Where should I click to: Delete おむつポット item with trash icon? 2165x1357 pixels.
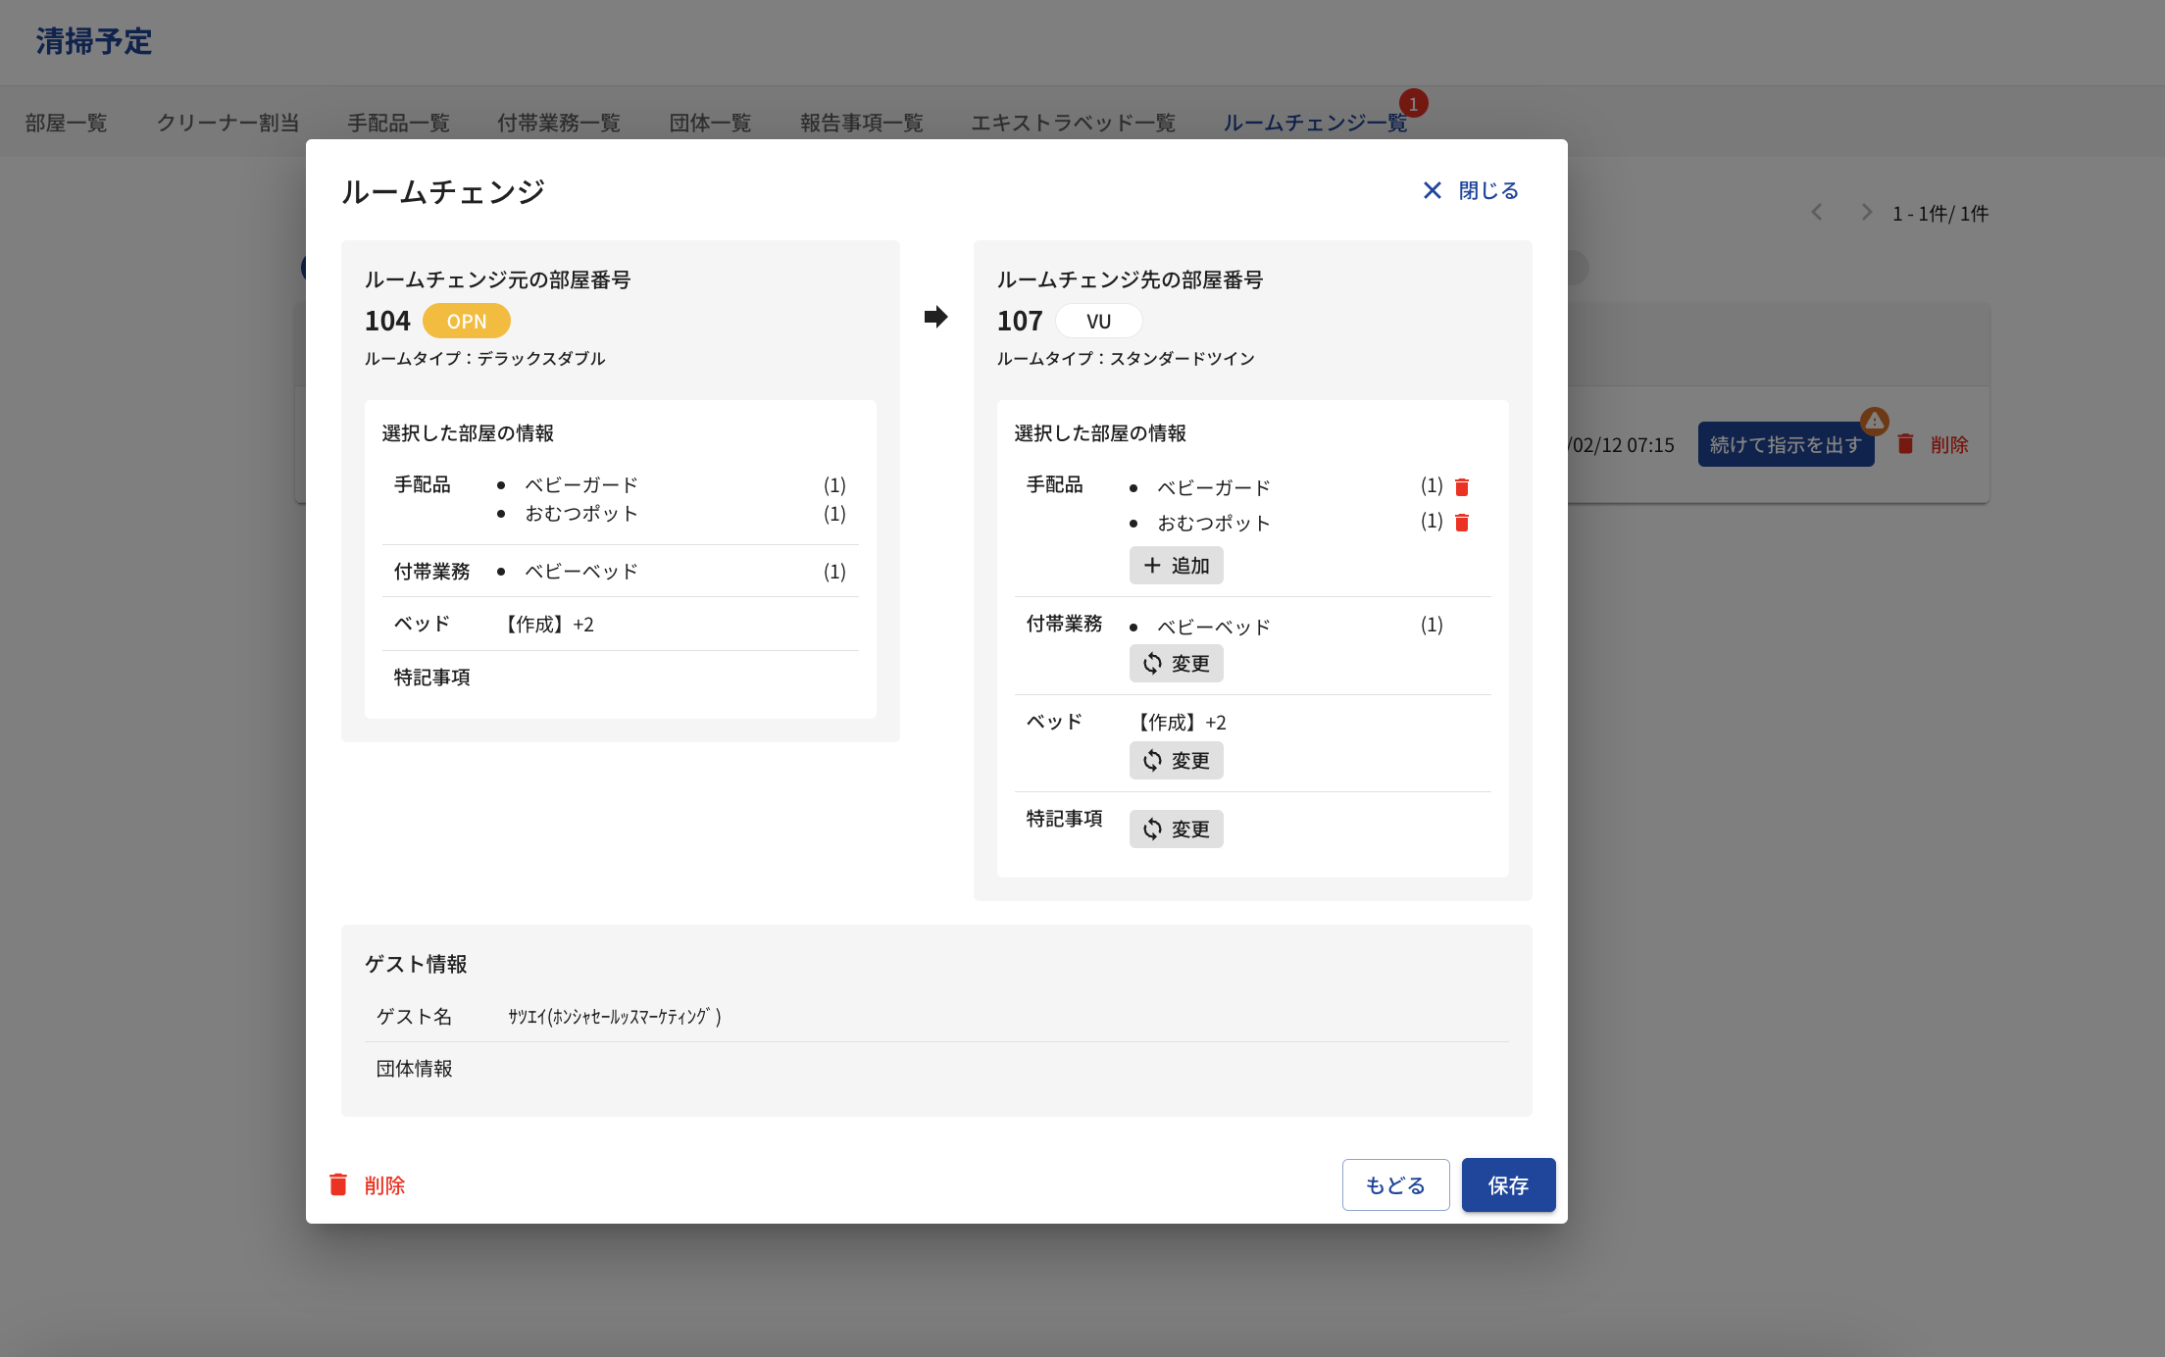point(1461,523)
